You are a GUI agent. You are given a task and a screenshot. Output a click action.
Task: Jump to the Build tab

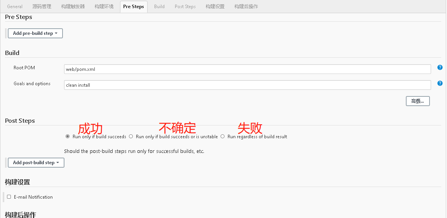[159, 7]
